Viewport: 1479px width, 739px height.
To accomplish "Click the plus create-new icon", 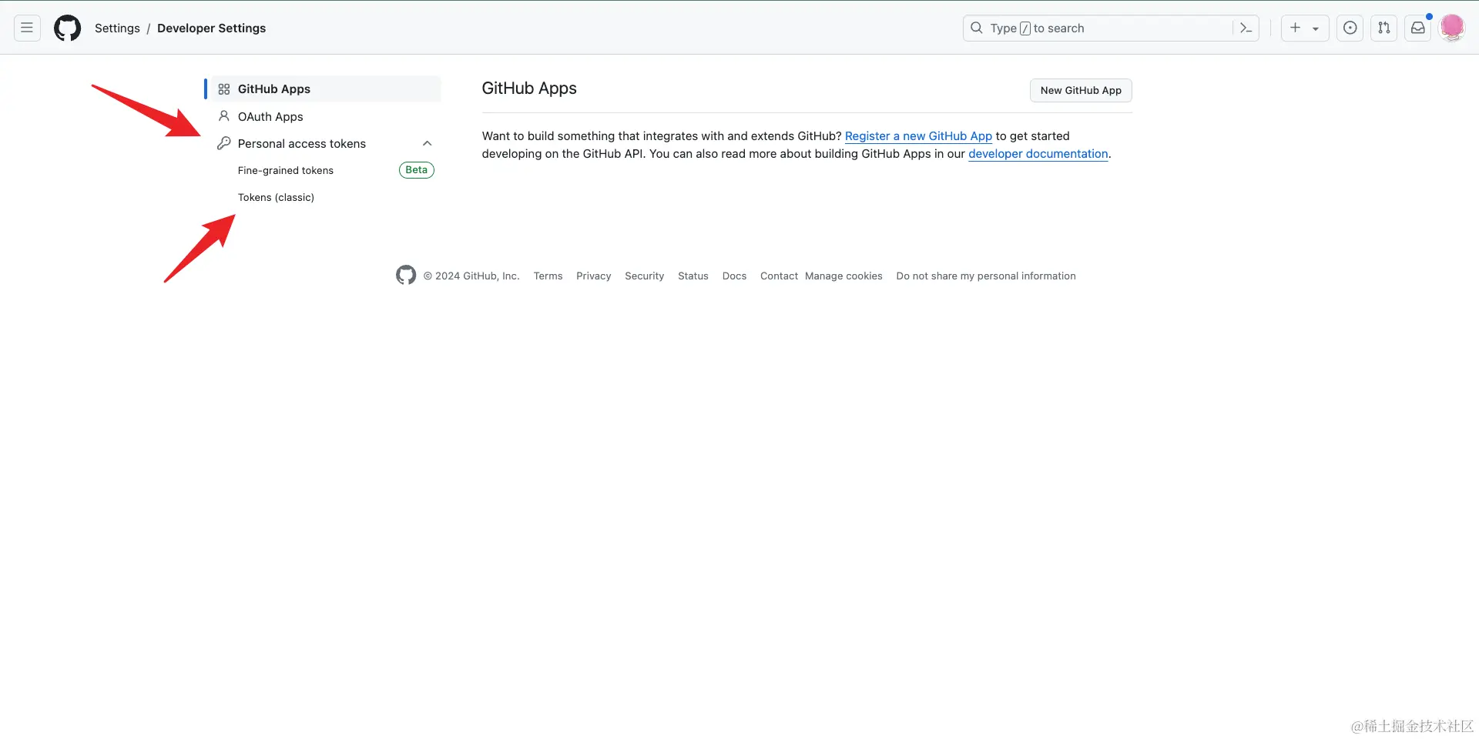I will [1296, 28].
